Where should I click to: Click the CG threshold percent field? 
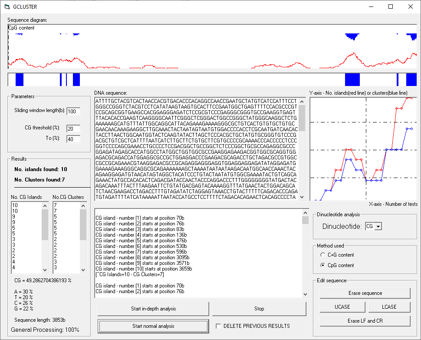pos(73,129)
